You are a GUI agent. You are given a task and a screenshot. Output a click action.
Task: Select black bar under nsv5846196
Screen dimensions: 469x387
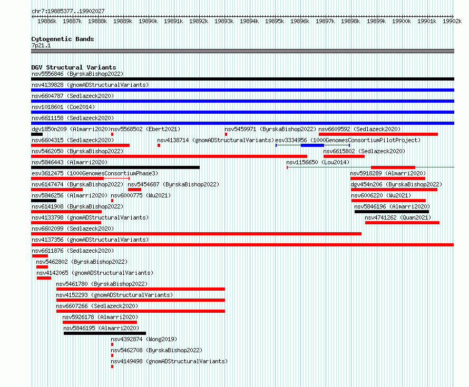[x=392, y=212]
